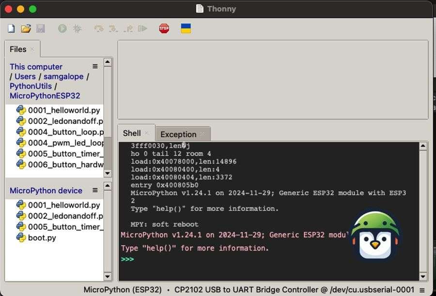Click 'load:0x40078000,len:14896' line
This screenshot has height=296, width=436.
click(184, 162)
